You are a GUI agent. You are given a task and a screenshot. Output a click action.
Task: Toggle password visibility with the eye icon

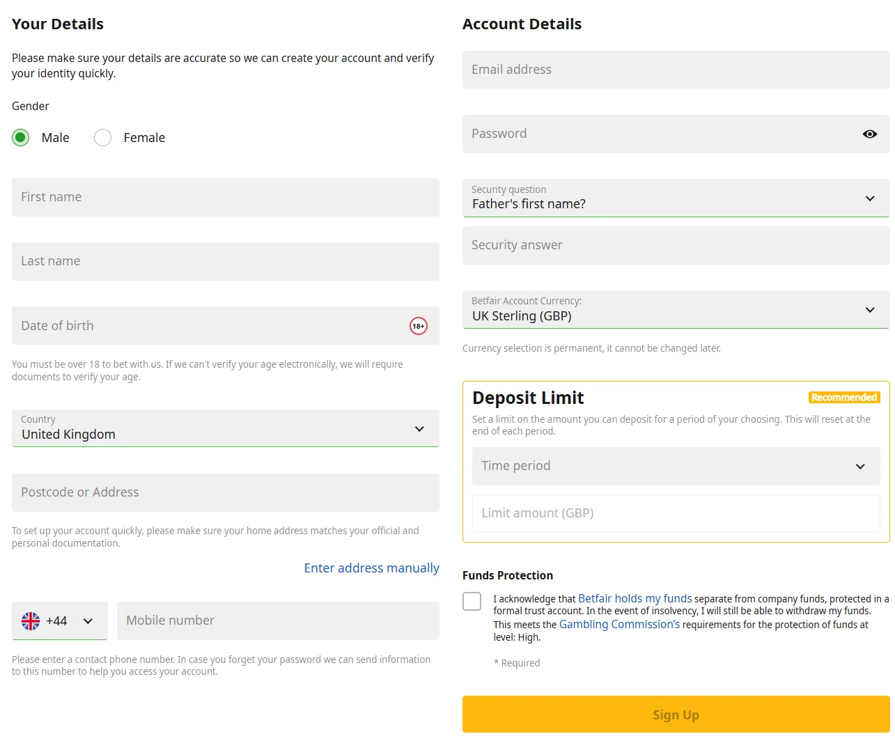[x=870, y=134]
